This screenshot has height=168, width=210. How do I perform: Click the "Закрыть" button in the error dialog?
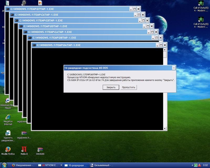click(111, 87)
